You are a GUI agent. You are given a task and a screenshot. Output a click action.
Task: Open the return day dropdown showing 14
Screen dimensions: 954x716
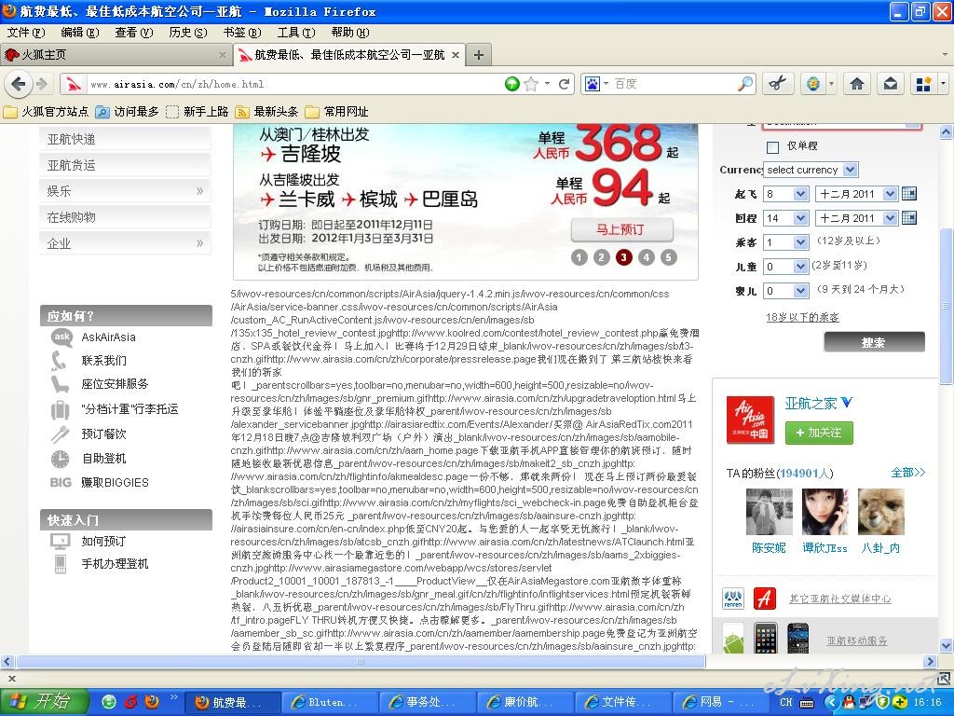(786, 218)
